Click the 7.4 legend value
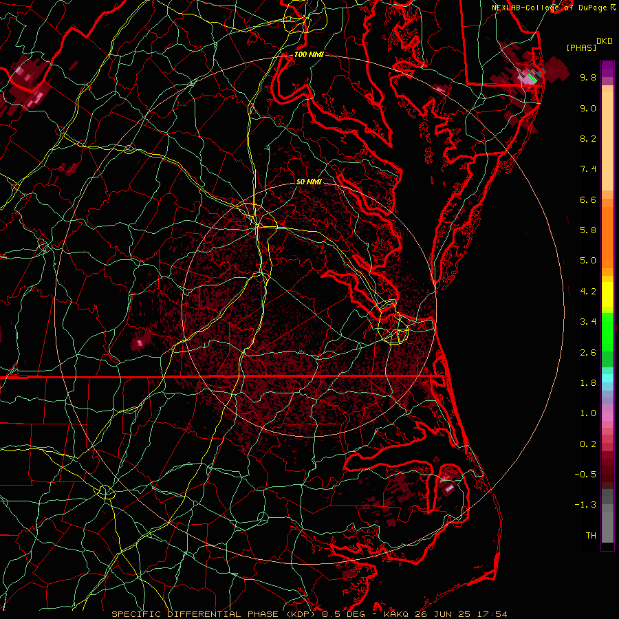This screenshot has height=619, width=619. coord(588,169)
